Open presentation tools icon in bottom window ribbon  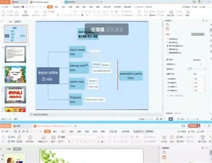[203, 137]
